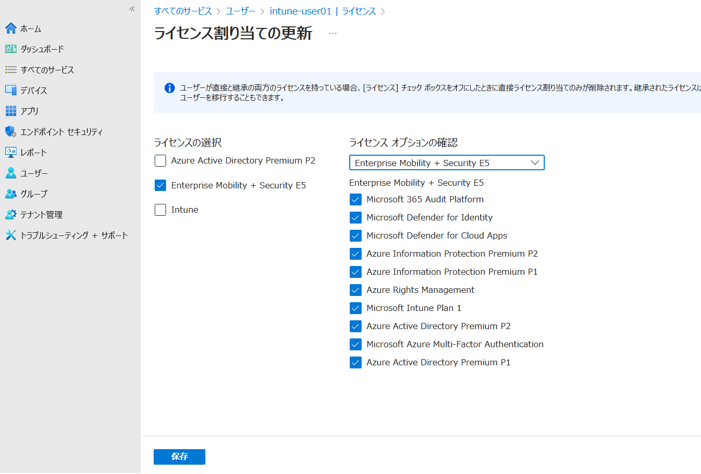Open the license options dropdown

447,162
